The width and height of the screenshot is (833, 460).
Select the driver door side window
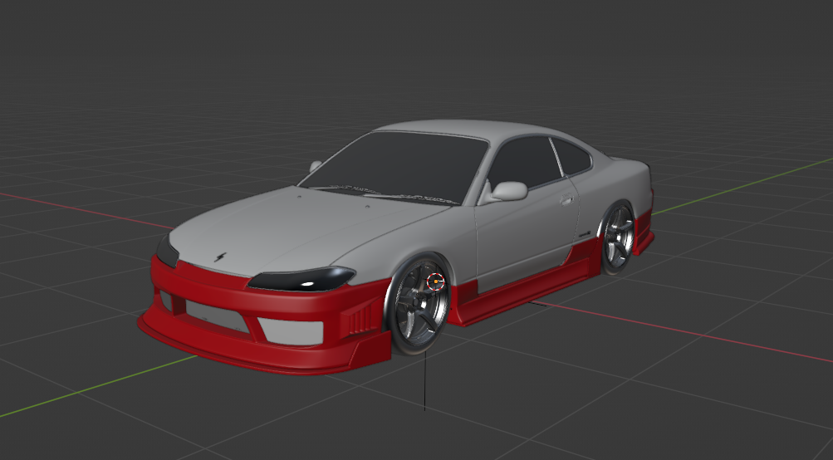tap(523, 164)
